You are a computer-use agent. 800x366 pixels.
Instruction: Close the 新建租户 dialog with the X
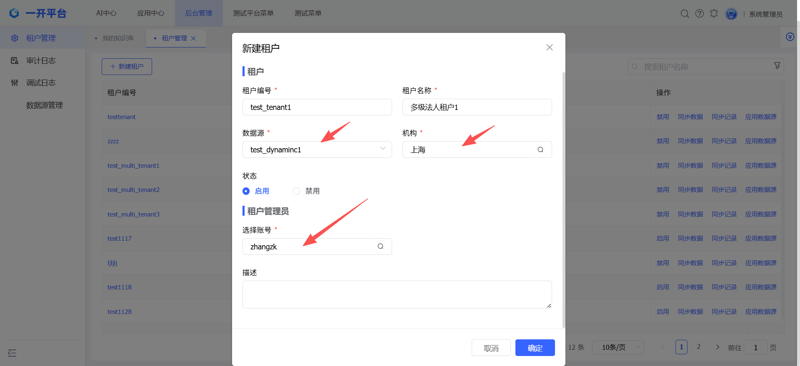[549, 47]
